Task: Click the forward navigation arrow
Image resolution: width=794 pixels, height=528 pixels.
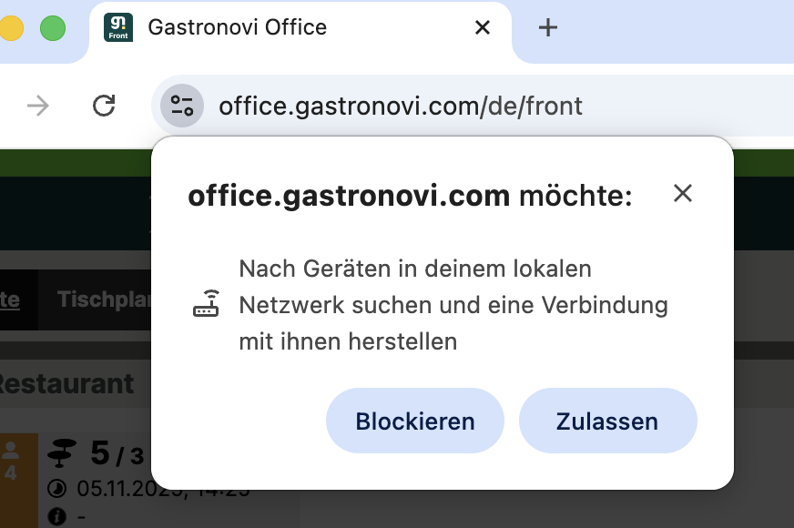Action: click(38, 107)
